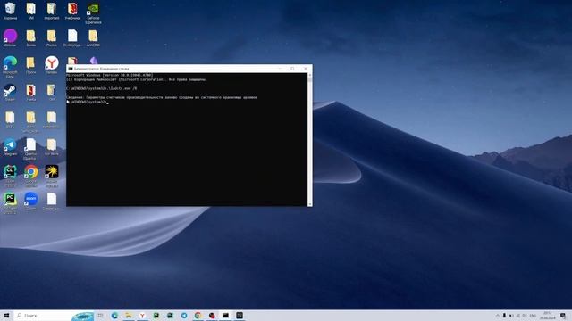Click the 'lodctr.exe /R' command line
The width and height of the screenshot is (572, 321).
(x=102, y=88)
